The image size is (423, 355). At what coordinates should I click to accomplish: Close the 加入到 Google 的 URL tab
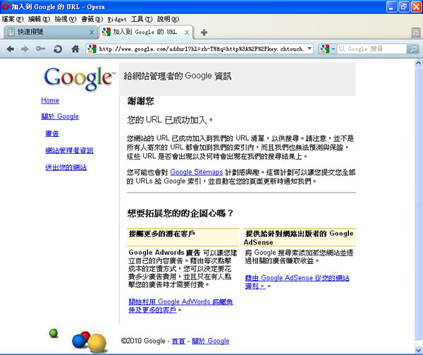click(186, 32)
